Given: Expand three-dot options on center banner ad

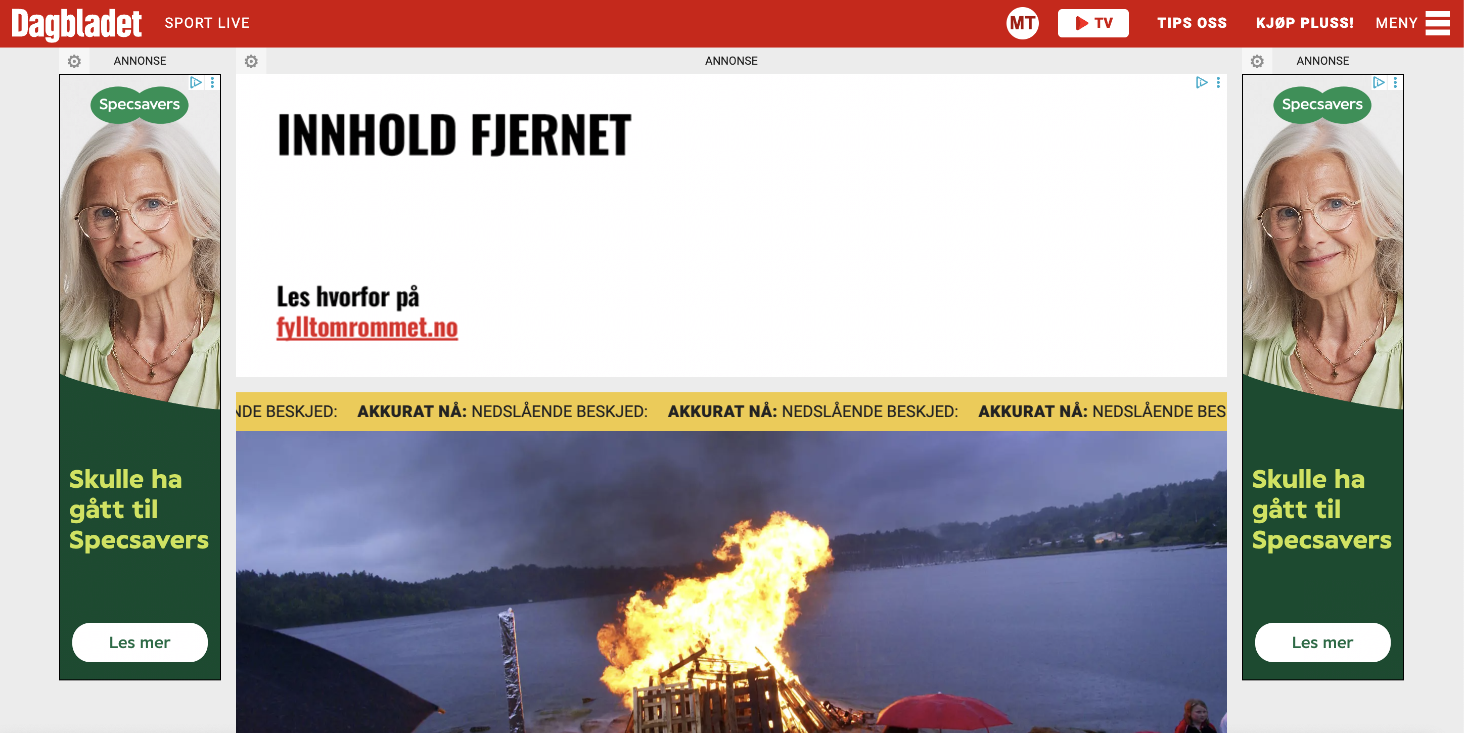Looking at the screenshot, I should click(1218, 83).
